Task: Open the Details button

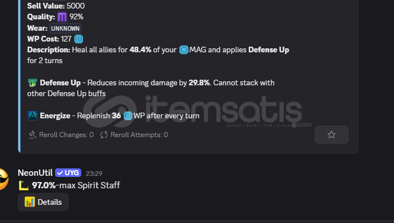Action: click(43, 202)
